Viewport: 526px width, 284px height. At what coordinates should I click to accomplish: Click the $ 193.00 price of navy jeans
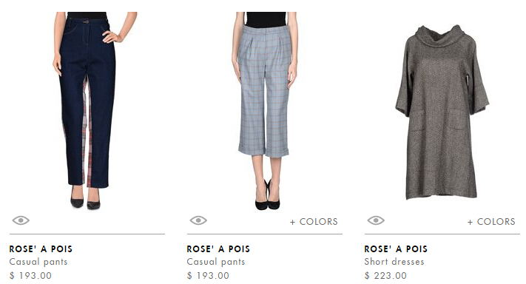30,276
